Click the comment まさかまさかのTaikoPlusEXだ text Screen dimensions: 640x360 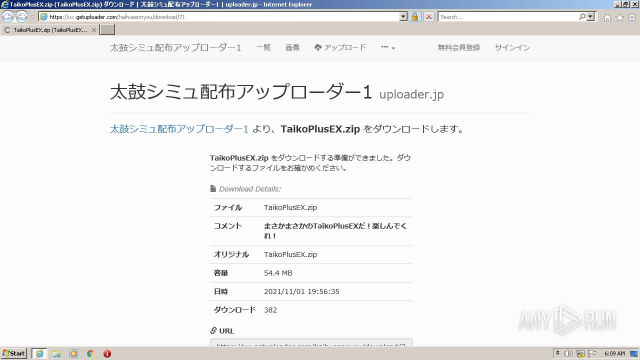click(335, 230)
